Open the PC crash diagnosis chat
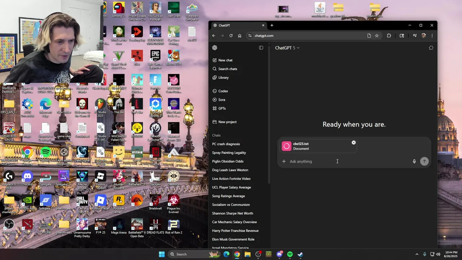The height and width of the screenshot is (260, 462). click(226, 144)
